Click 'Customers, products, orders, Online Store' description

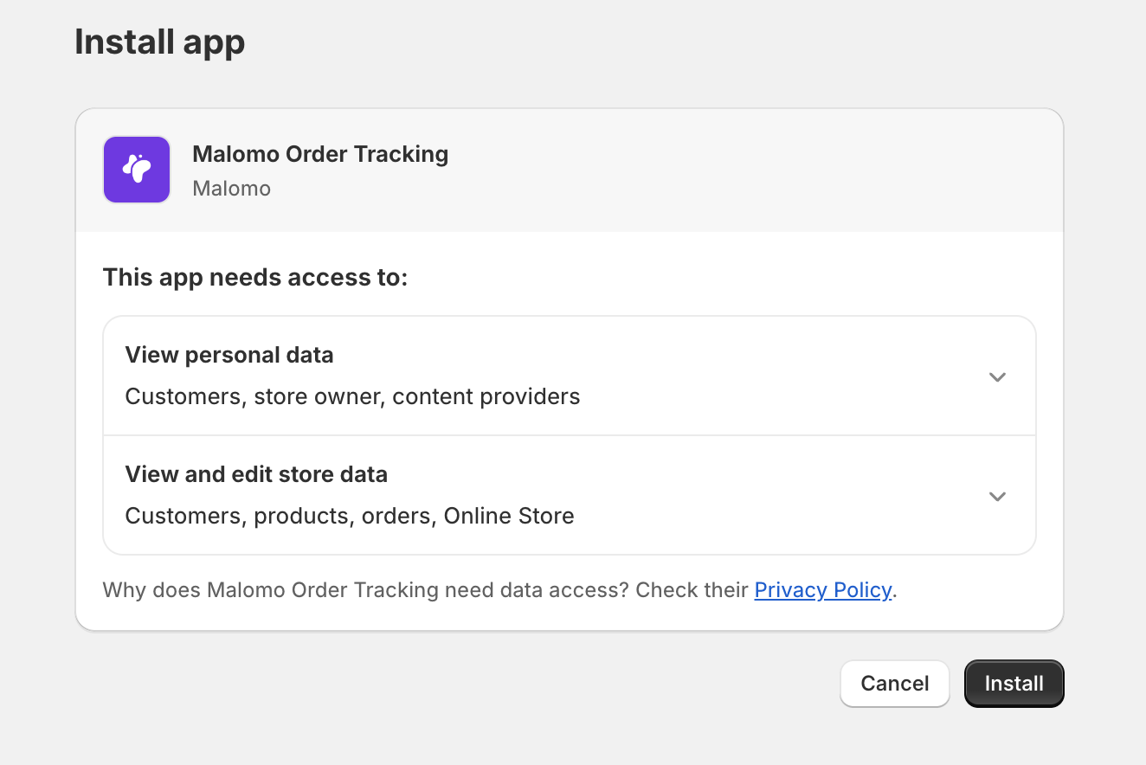[350, 516]
